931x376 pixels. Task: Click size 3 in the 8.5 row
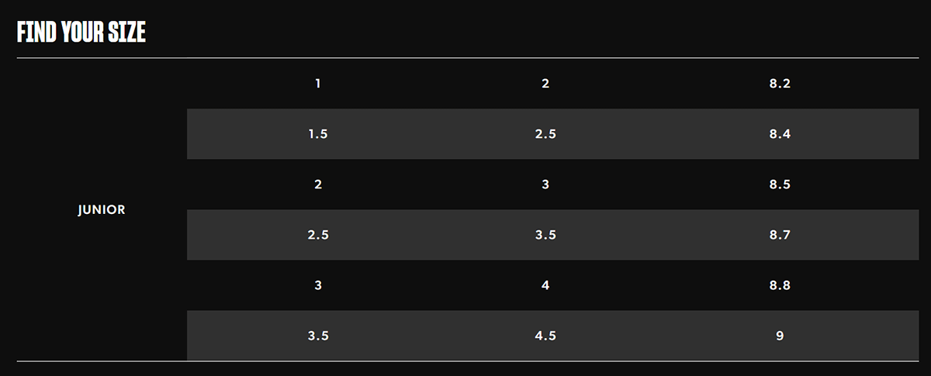coord(545,185)
